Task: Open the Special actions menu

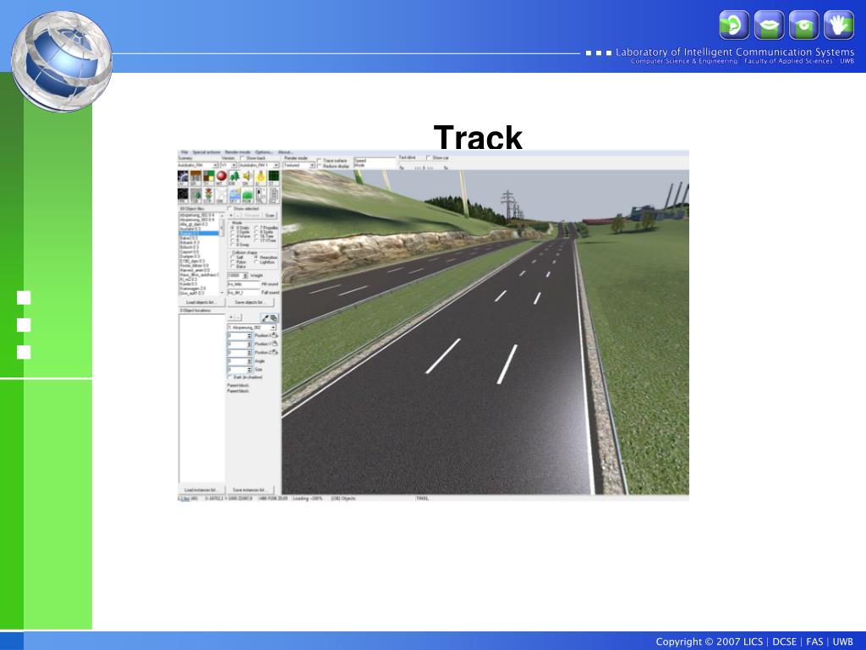Action: (206, 152)
